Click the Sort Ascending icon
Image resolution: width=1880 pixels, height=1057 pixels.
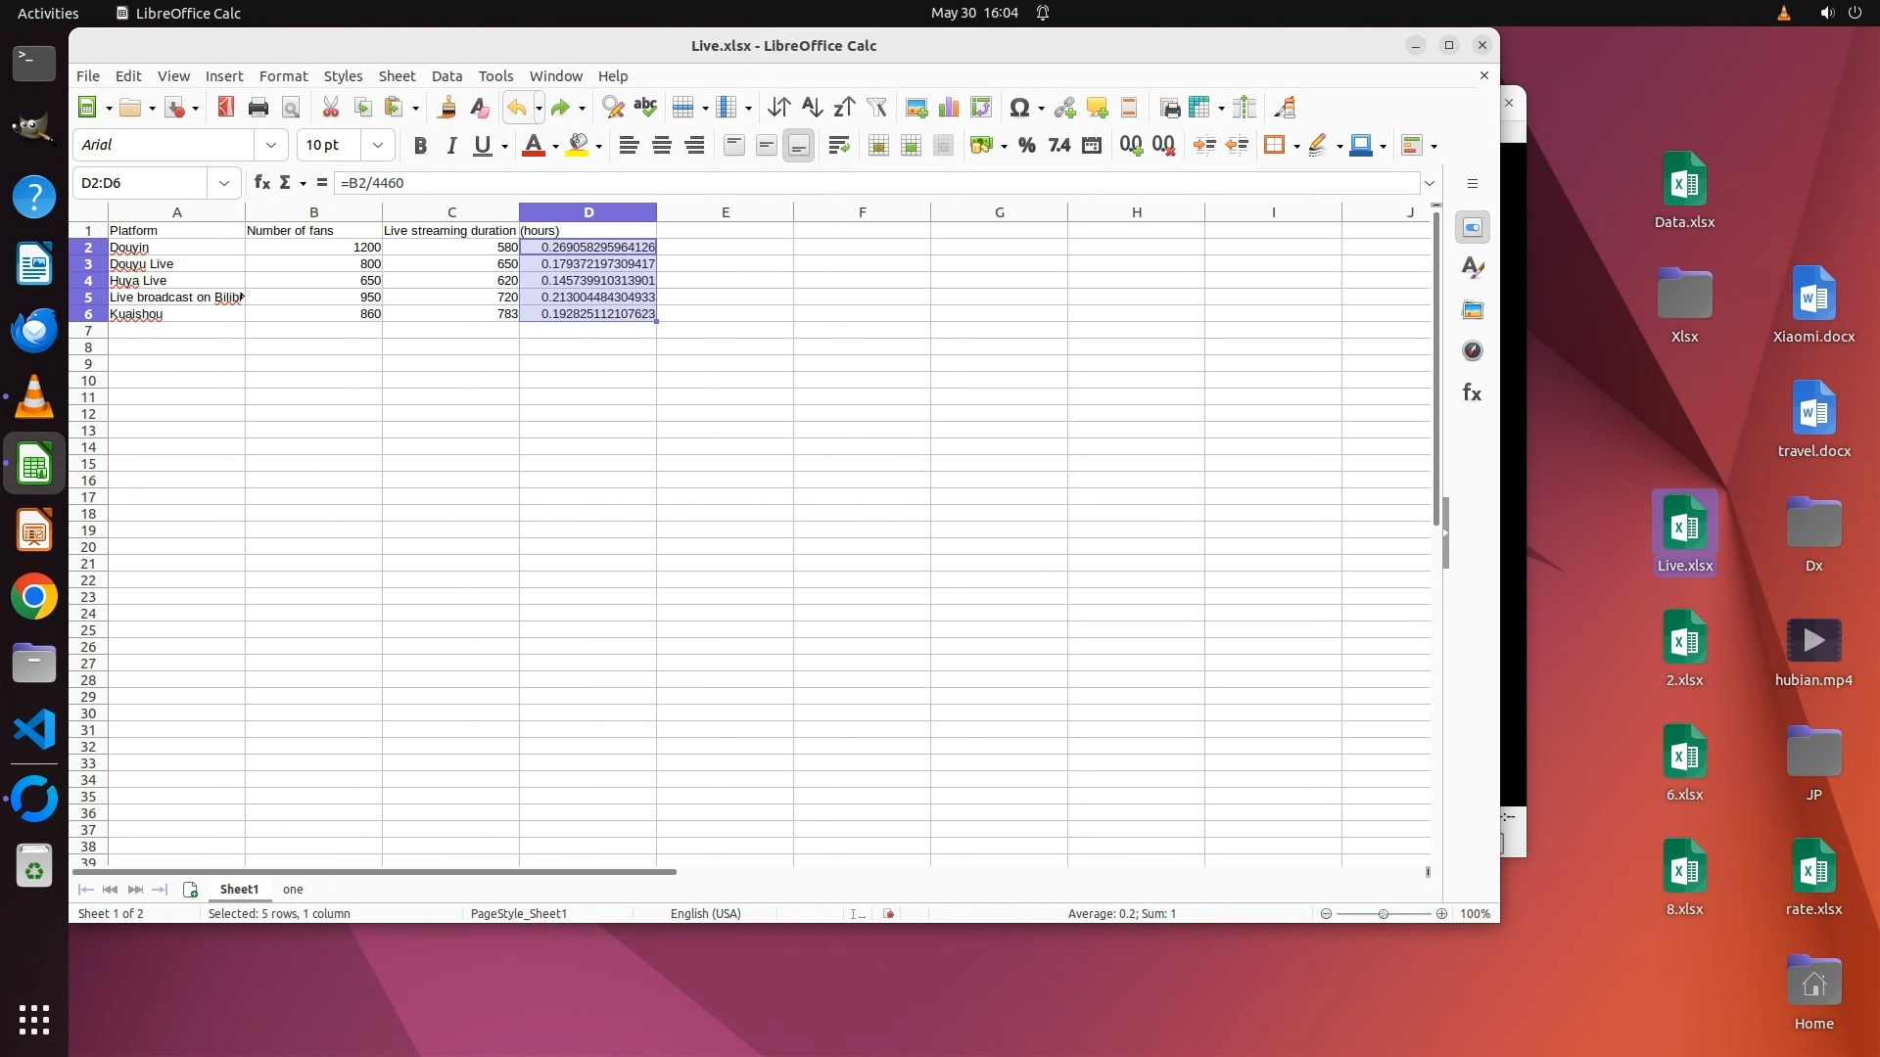click(x=812, y=108)
